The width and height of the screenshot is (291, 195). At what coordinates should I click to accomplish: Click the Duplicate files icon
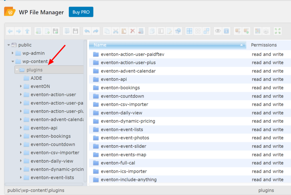[152, 31]
